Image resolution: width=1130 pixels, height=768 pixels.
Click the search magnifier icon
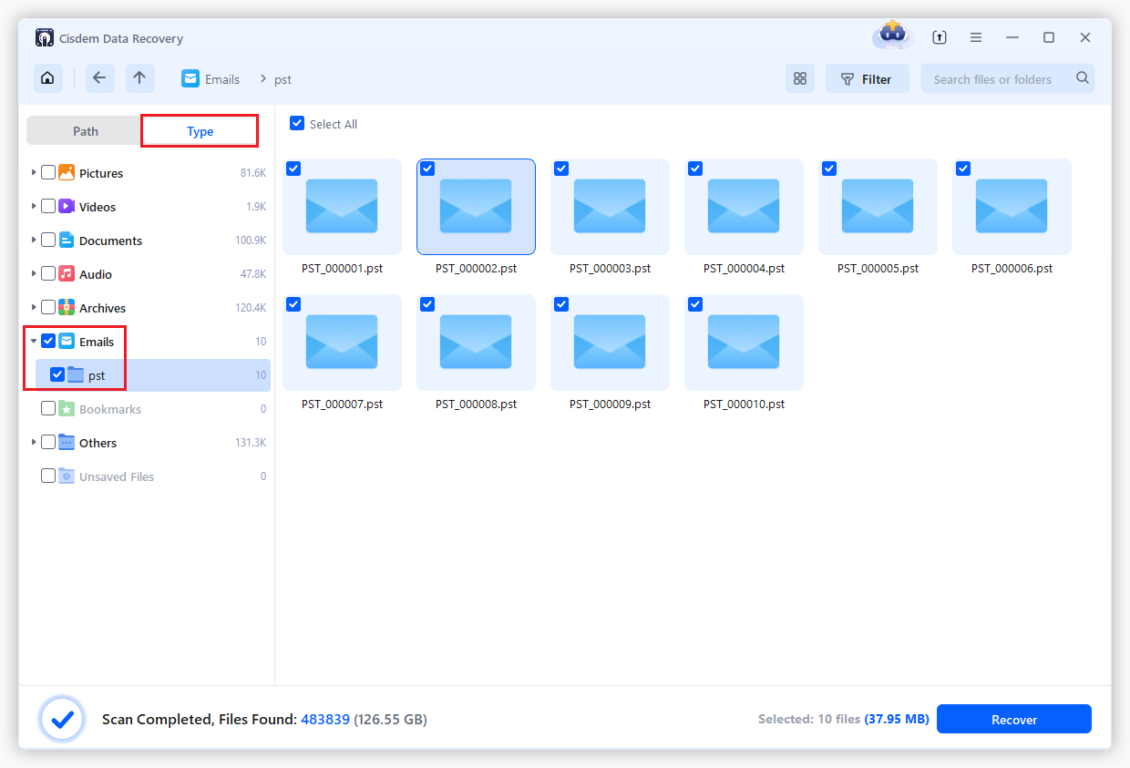tap(1083, 78)
